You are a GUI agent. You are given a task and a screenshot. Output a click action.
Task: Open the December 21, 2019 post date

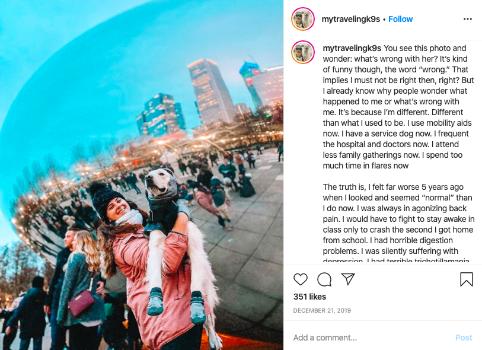(322, 311)
